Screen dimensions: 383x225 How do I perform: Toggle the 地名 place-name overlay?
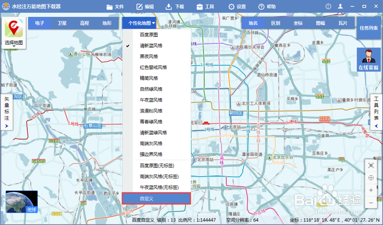click(x=253, y=23)
